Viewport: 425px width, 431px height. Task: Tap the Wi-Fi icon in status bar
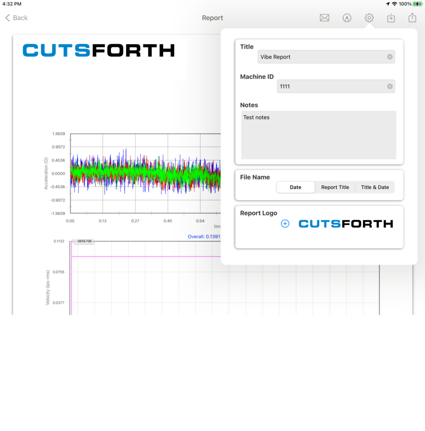pyautogui.click(x=394, y=4)
